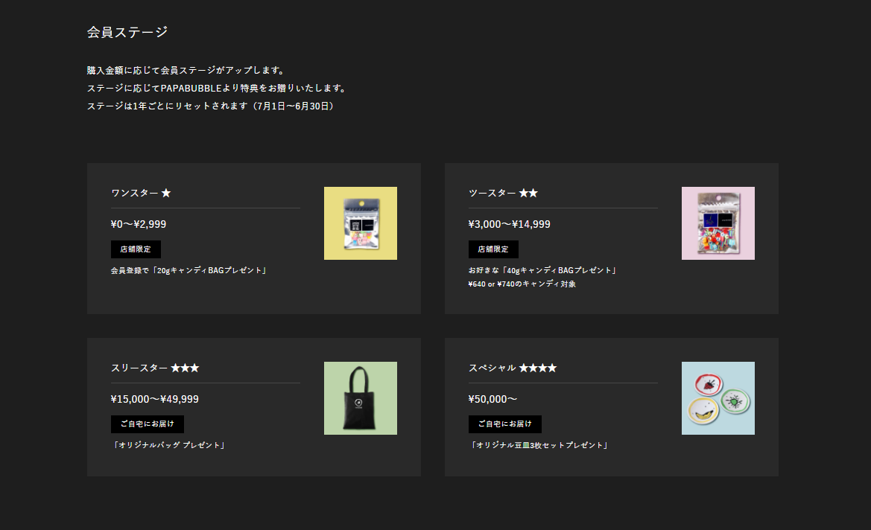Select the 「オリジナル豆皿3枚セットプレゼント」 text
This screenshot has width=871, height=530.
[x=539, y=445]
